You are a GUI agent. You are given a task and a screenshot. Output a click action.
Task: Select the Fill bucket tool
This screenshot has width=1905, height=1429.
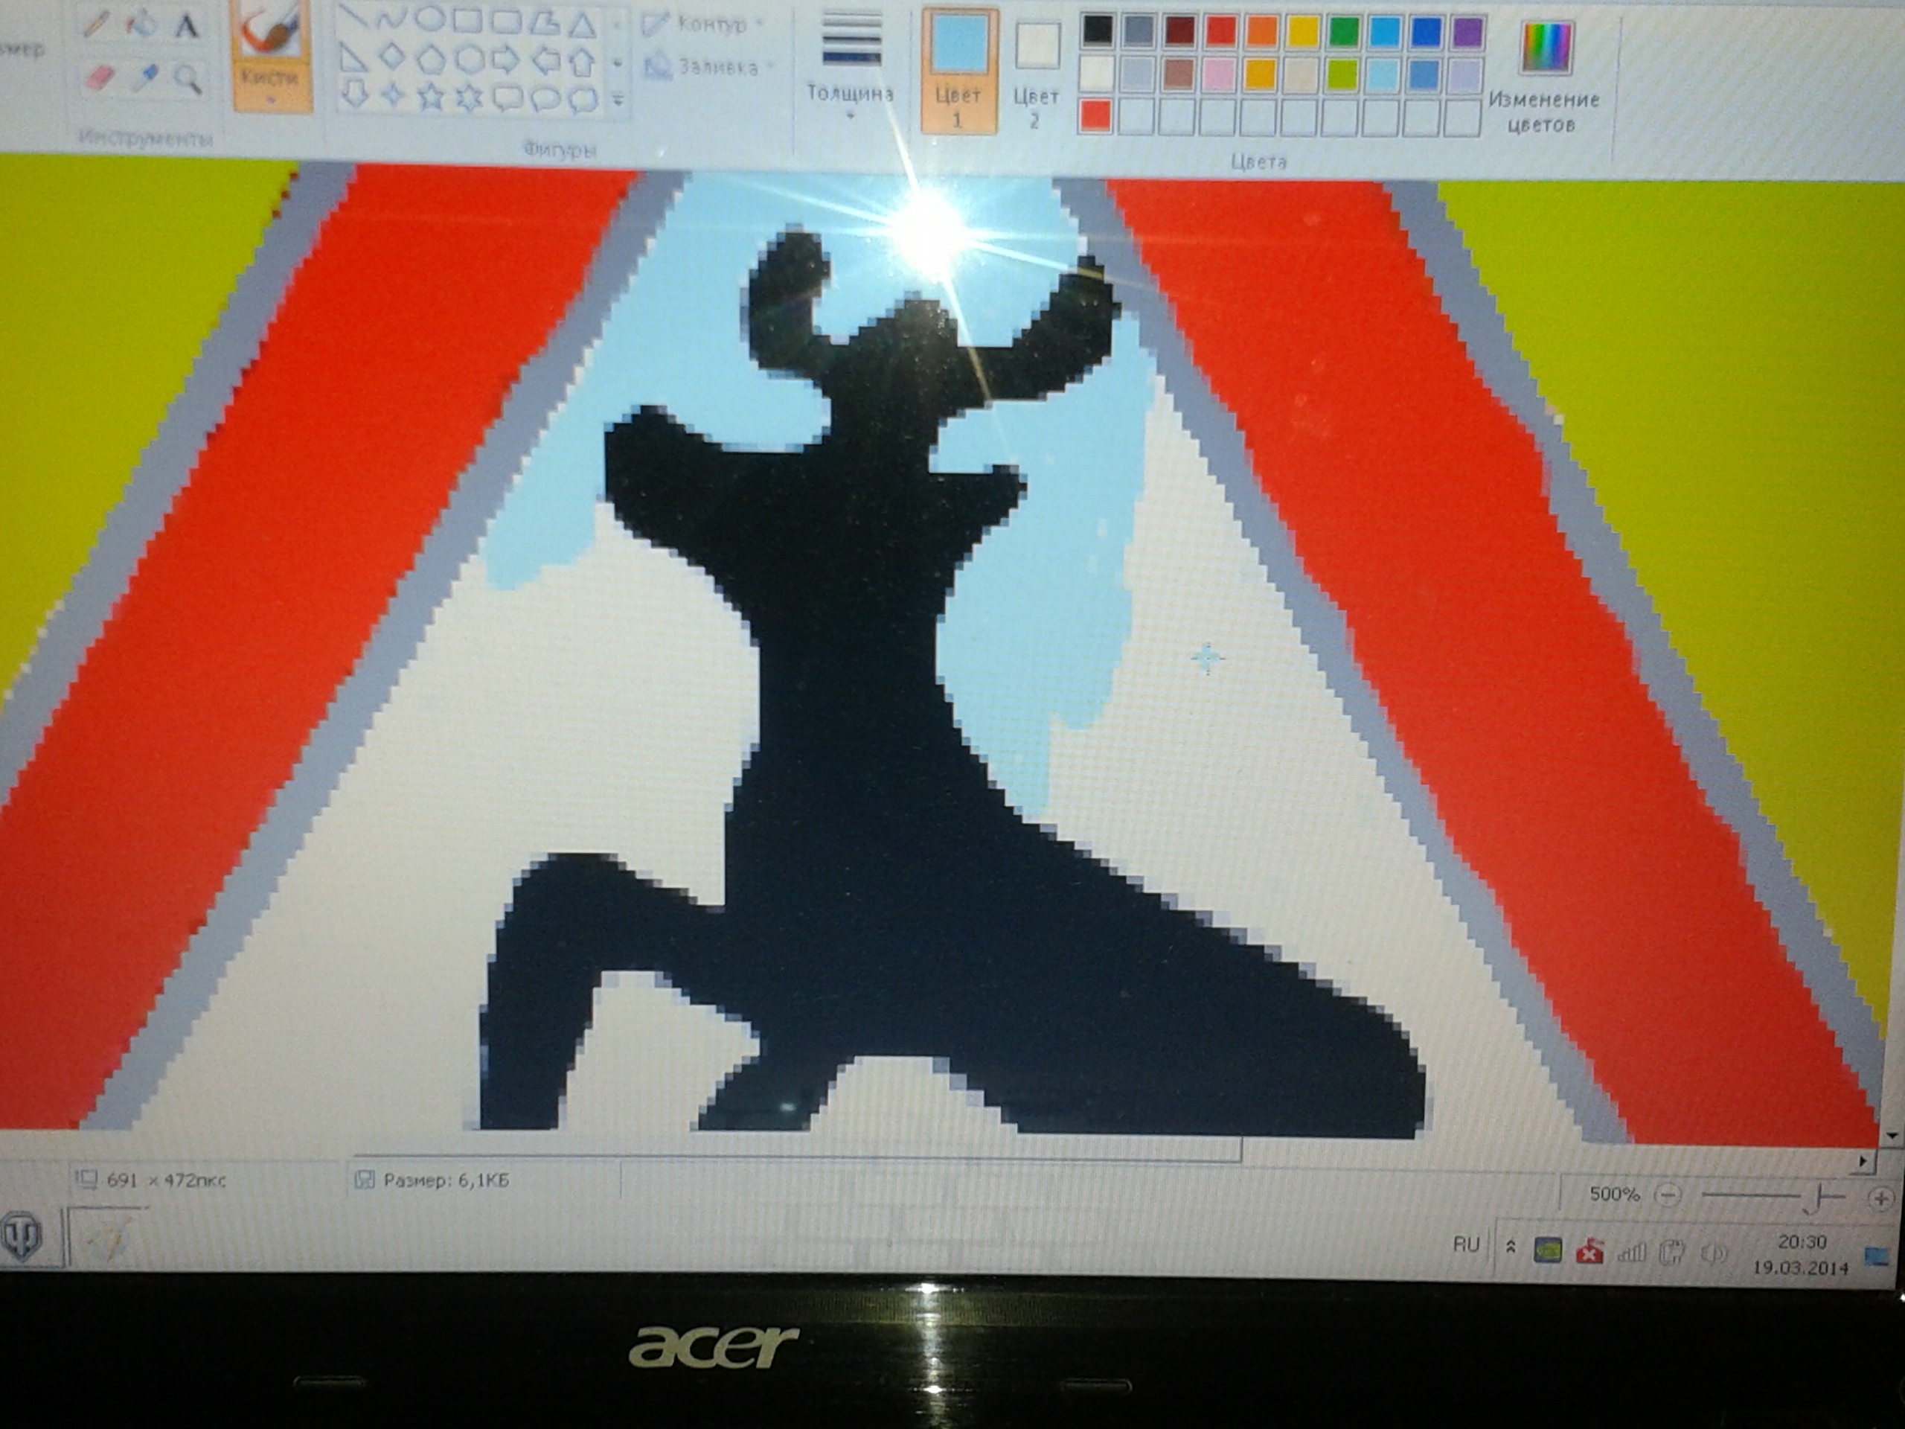point(141,25)
